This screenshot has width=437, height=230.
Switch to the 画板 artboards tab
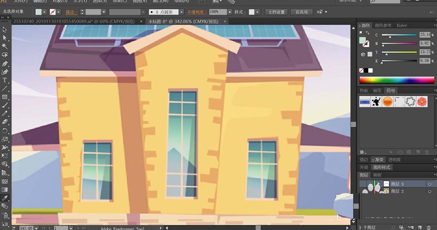click(x=377, y=175)
